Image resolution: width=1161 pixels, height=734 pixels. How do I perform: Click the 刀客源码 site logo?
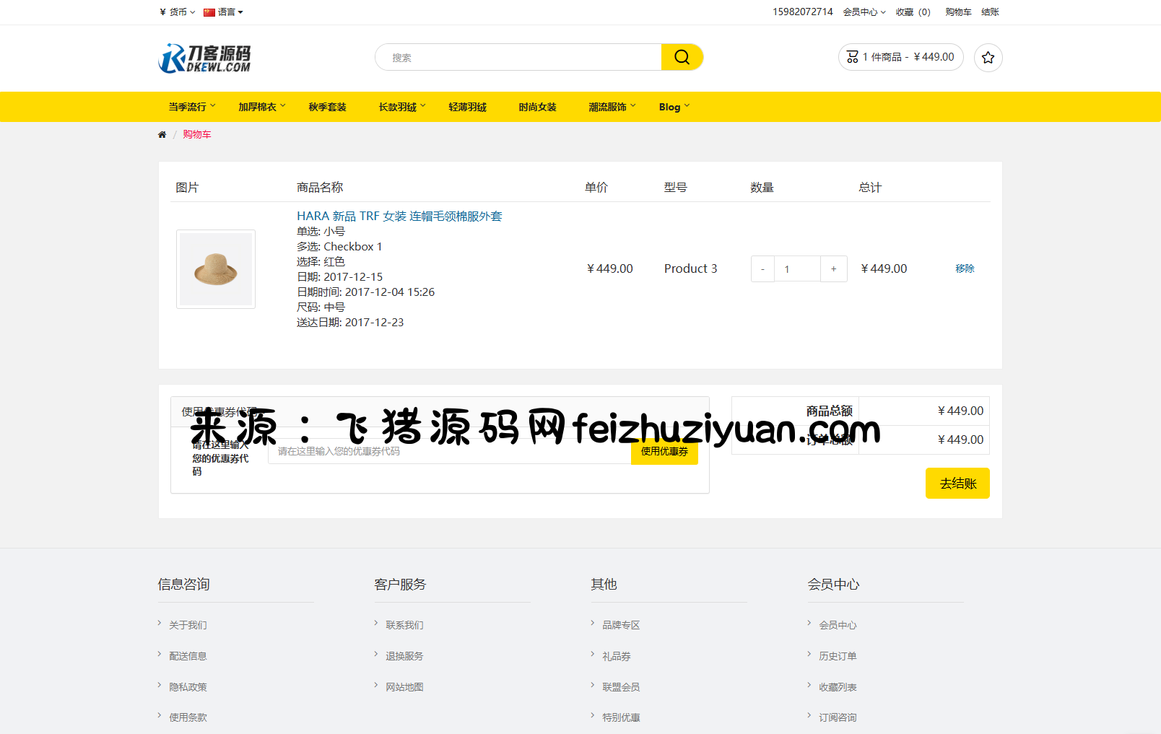pos(205,58)
